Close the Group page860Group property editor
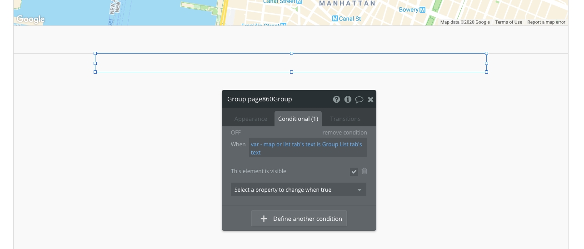Screen dimensions: 584x249 (x=370, y=100)
